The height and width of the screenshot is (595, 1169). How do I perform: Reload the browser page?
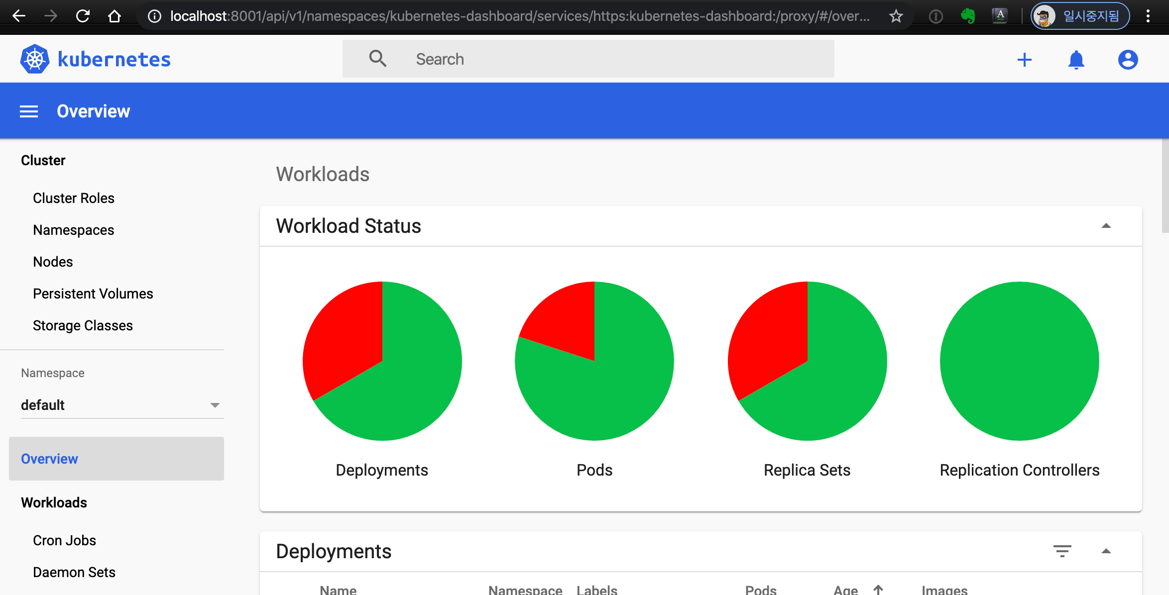(83, 16)
